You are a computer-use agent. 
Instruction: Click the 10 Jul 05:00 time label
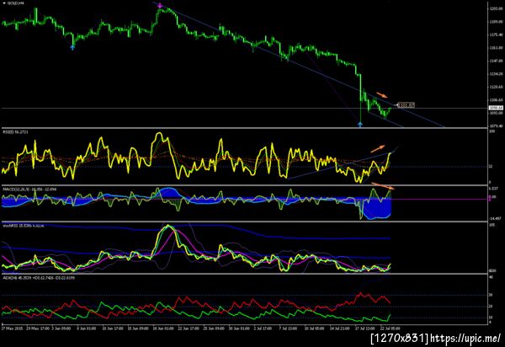coord(314,328)
